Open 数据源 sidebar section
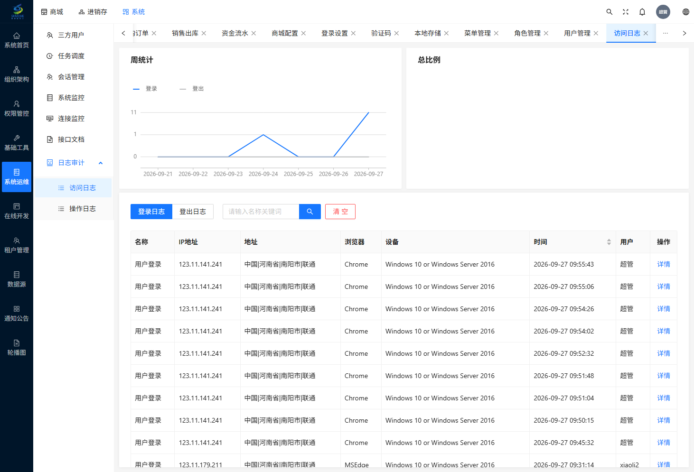Image resolution: width=694 pixels, height=472 pixels. (x=17, y=279)
